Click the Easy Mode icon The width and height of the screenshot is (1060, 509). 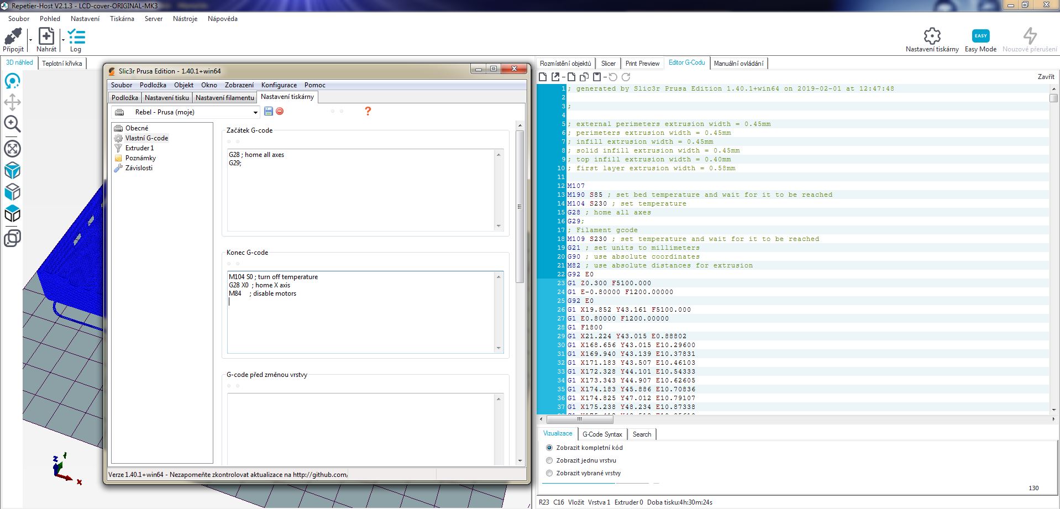tap(980, 36)
